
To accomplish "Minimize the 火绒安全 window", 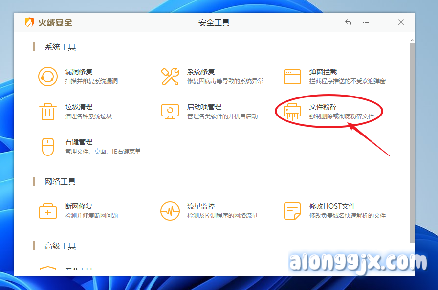I will tap(383, 22).
